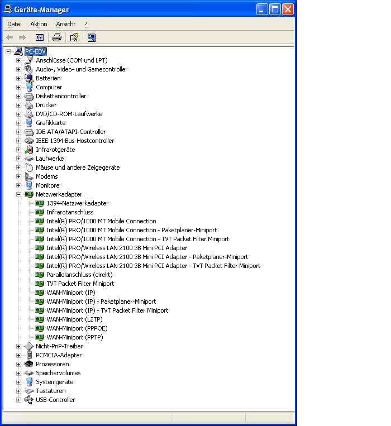Image resolution: width=391 pixels, height=426 pixels.
Task: Click the WAN-Miniport (PPTP) adapter icon
Action: pyautogui.click(x=40, y=337)
